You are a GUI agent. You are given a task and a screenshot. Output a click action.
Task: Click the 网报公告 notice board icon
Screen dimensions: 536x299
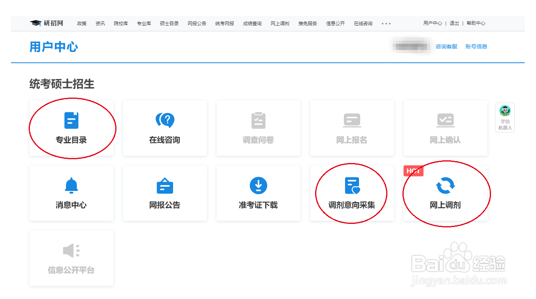click(165, 186)
